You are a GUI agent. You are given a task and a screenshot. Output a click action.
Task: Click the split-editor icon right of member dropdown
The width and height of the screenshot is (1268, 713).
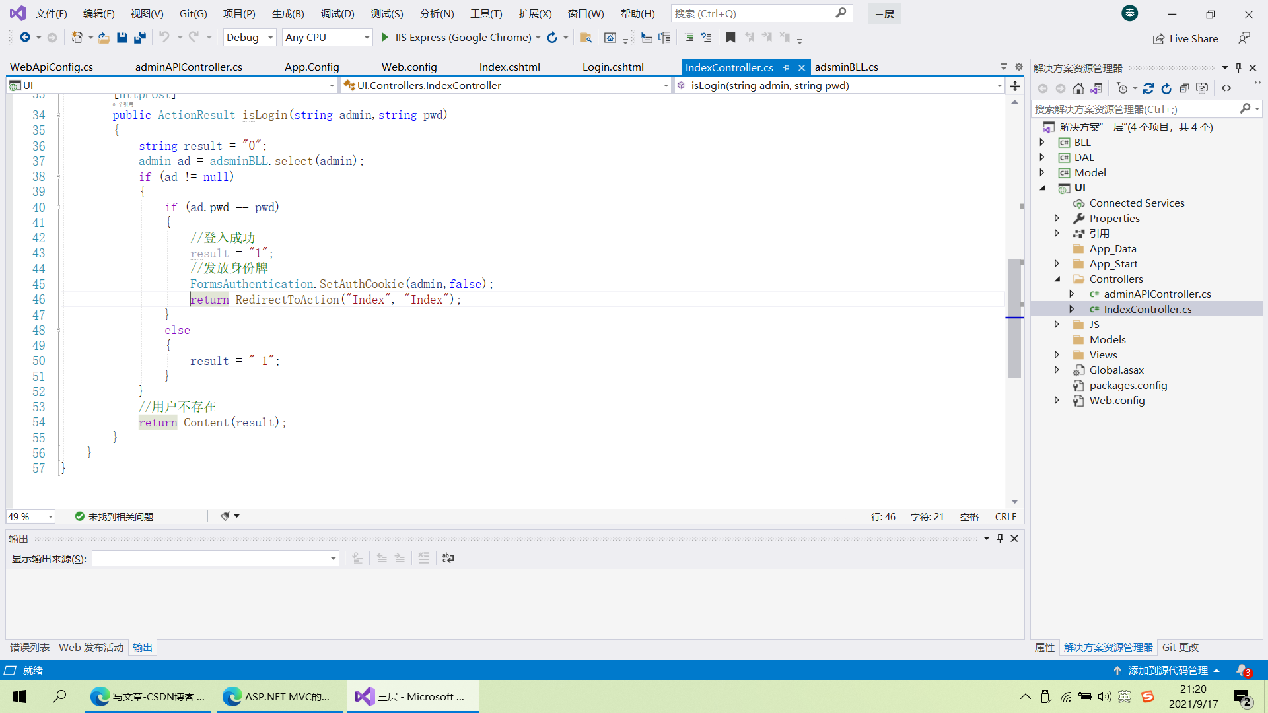coord(1015,86)
